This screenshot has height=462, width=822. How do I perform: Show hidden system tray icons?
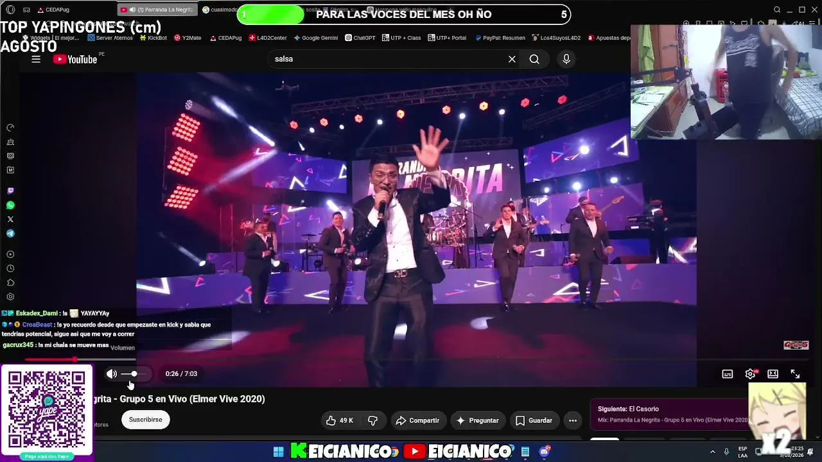coord(712,452)
